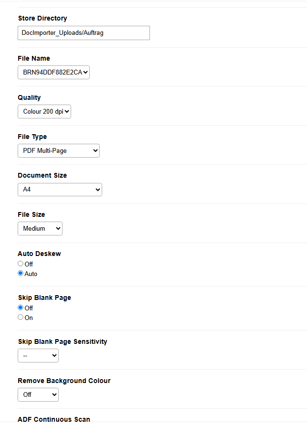Click the File Name heading label
Image resolution: width=307 pixels, height=426 pixels.
coord(34,58)
